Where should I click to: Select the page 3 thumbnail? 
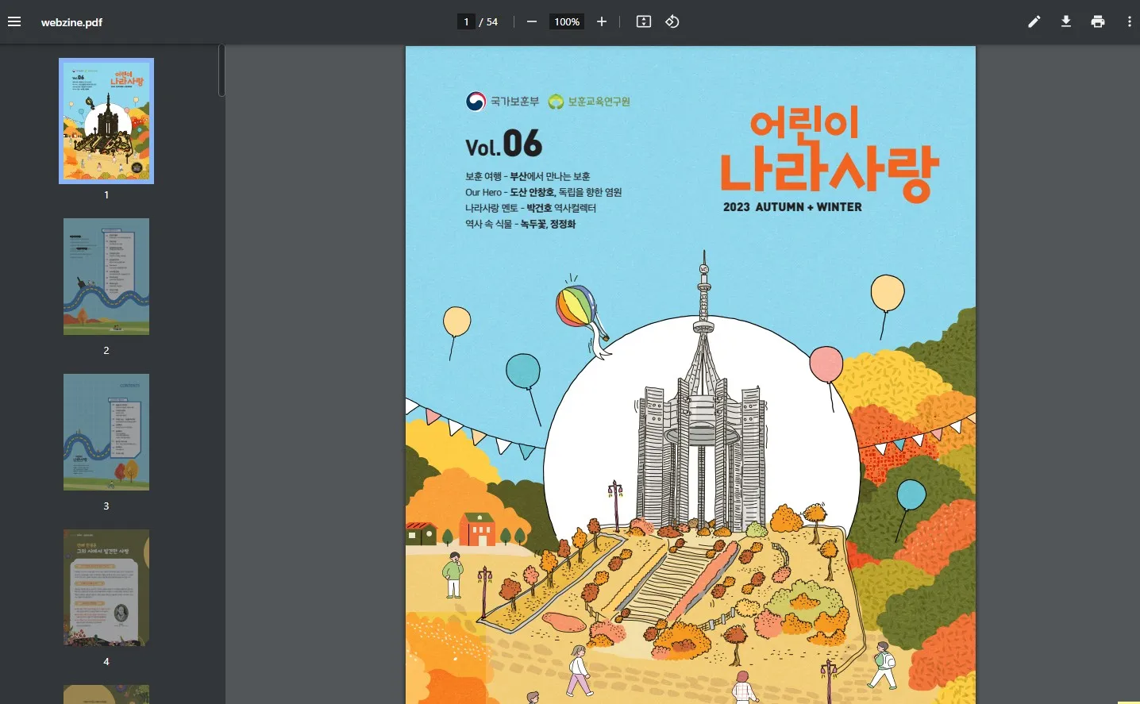coord(106,432)
